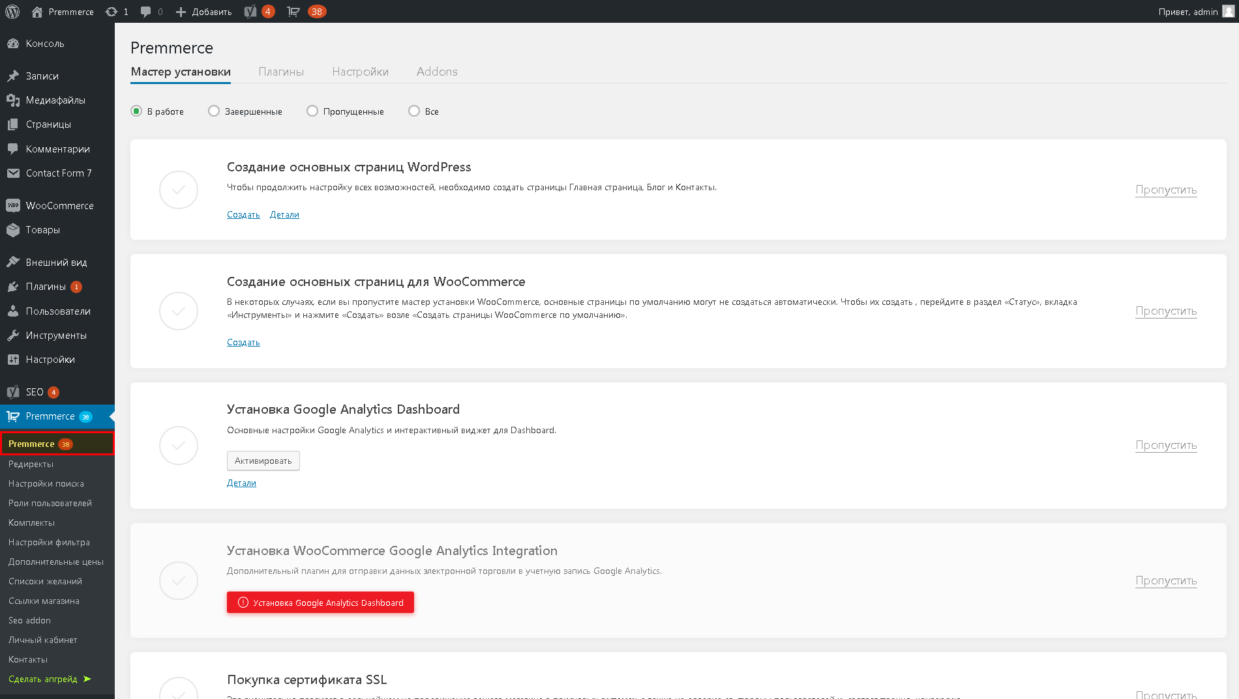Image resolution: width=1239 pixels, height=699 pixels.
Task: Click the Плагины plug icon in sidebar
Action: [x=13, y=287]
